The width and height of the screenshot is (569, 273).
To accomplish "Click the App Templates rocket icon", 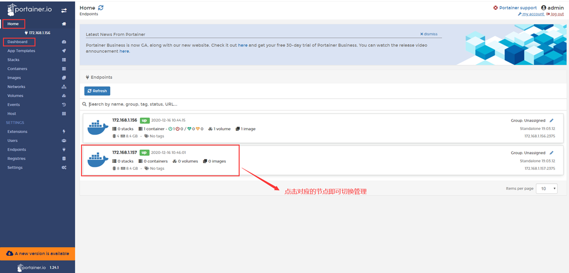I will [x=64, y=51].
